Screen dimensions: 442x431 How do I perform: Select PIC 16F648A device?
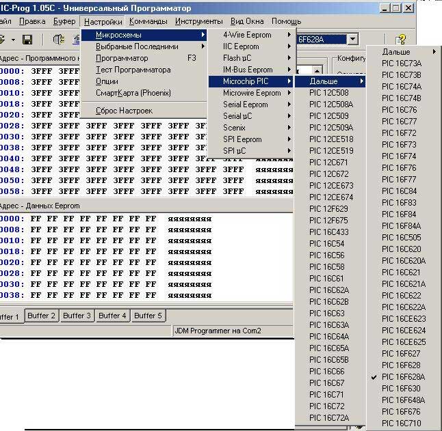[404, 400]
